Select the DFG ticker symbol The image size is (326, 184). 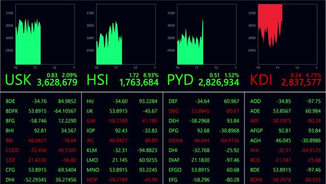pos(173,131)
